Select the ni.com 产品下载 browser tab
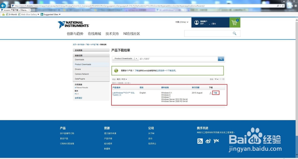The width and height of the screenshot is (298, 159). pos(15,10)
